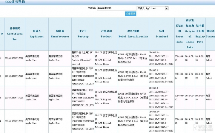Click the Standard cell in the A1586 row
This screenshot has width=215, height=133.
[162, 121]
